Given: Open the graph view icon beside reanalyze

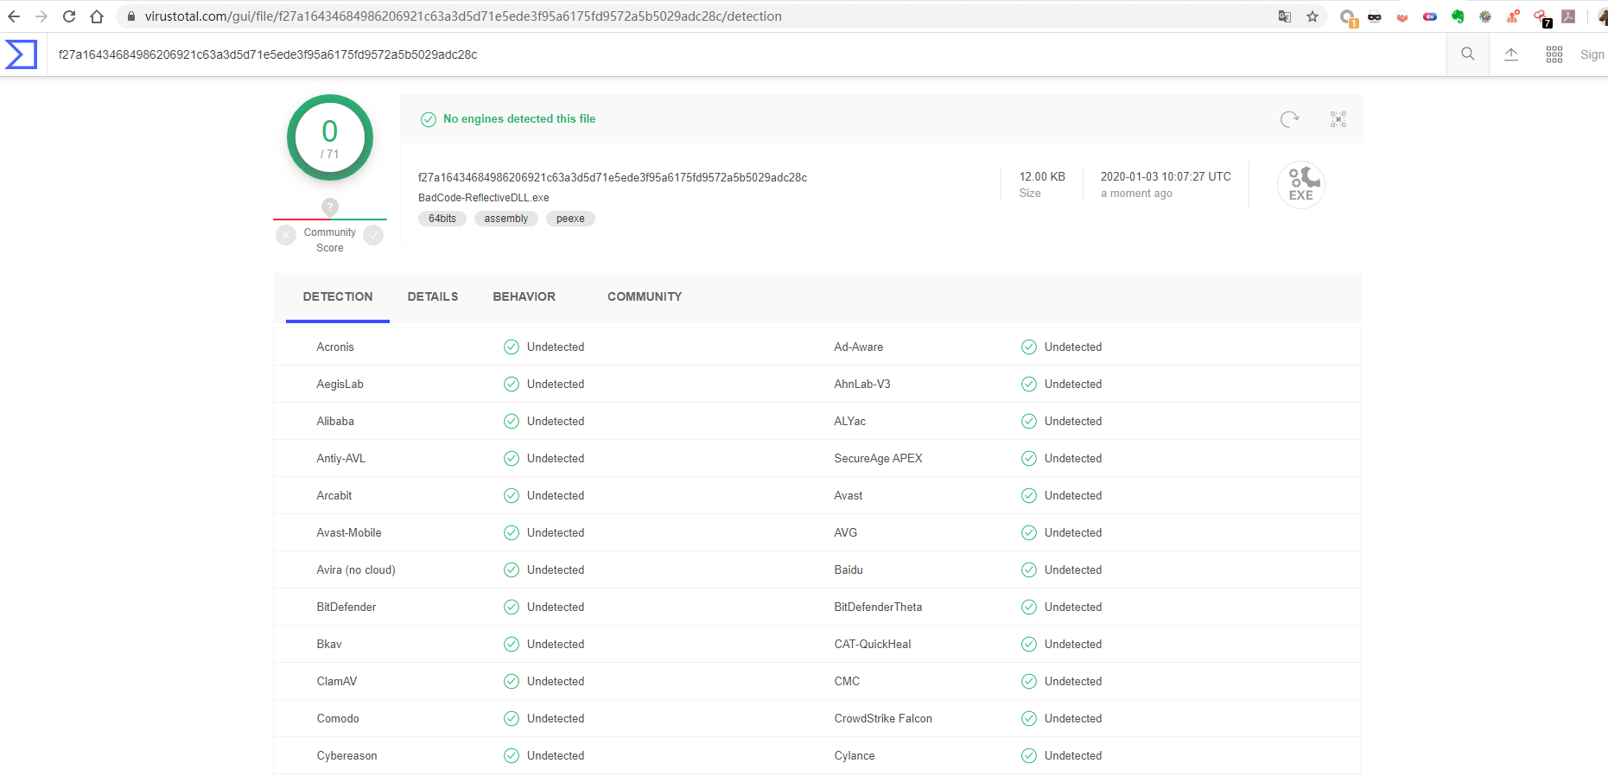Looking at the screenshot, I should click(1338, 119).
